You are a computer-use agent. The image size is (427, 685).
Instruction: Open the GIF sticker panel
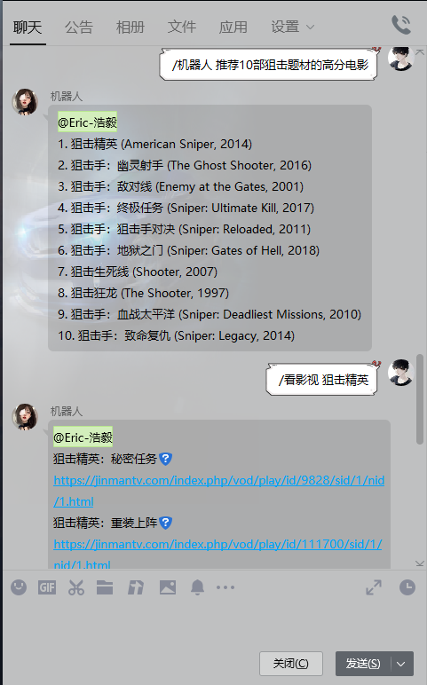click(x=47, y=587)
